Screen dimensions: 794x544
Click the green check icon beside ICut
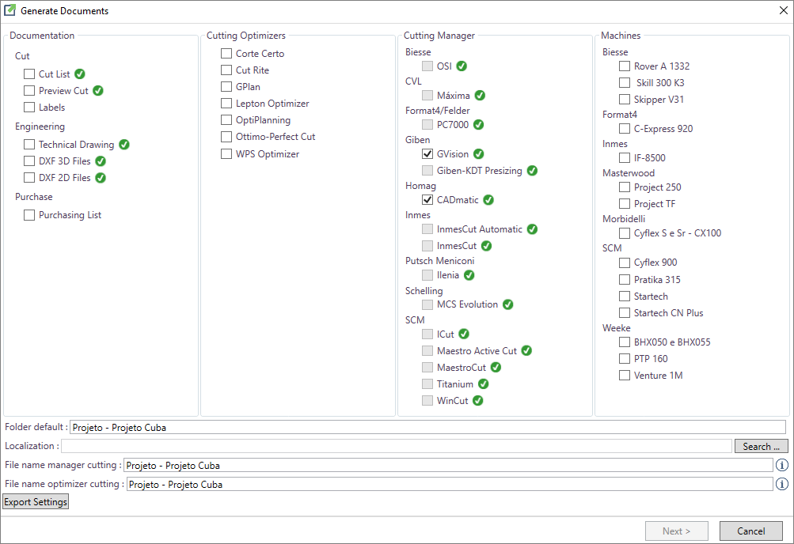click(464, 334)
